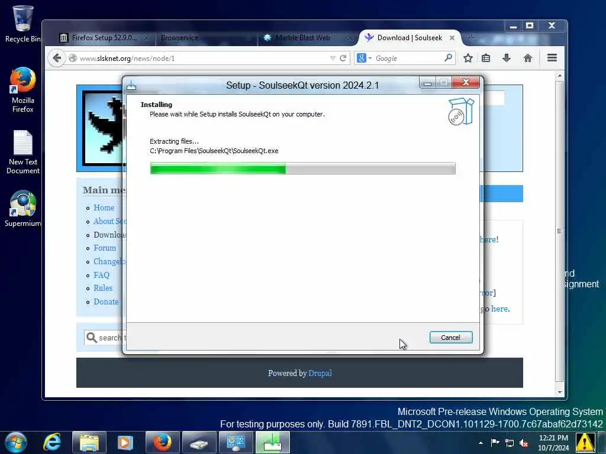The width and height of the screenshot is (606, 454).
Task: Open the Firefox downloads arrow
Action: point(507,58)
